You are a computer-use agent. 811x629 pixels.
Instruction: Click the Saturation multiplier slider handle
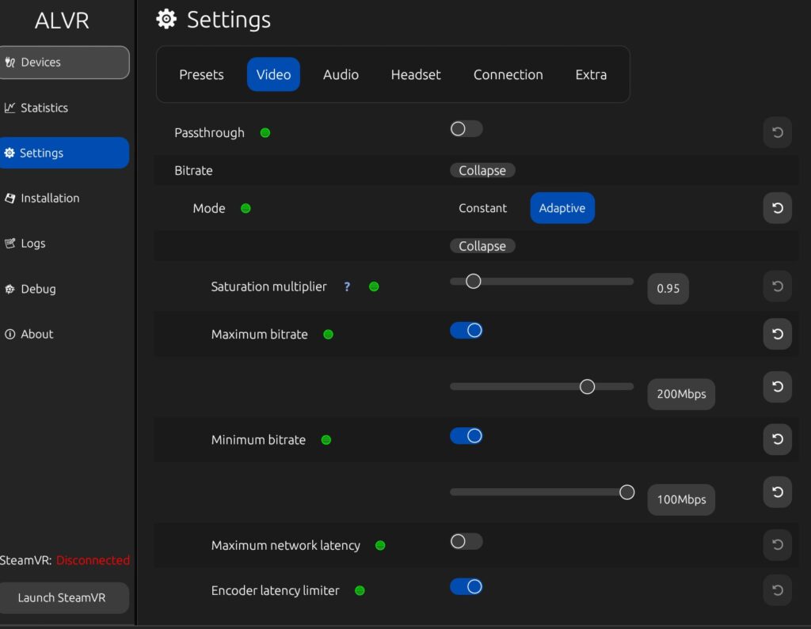[x=473, y=281]
